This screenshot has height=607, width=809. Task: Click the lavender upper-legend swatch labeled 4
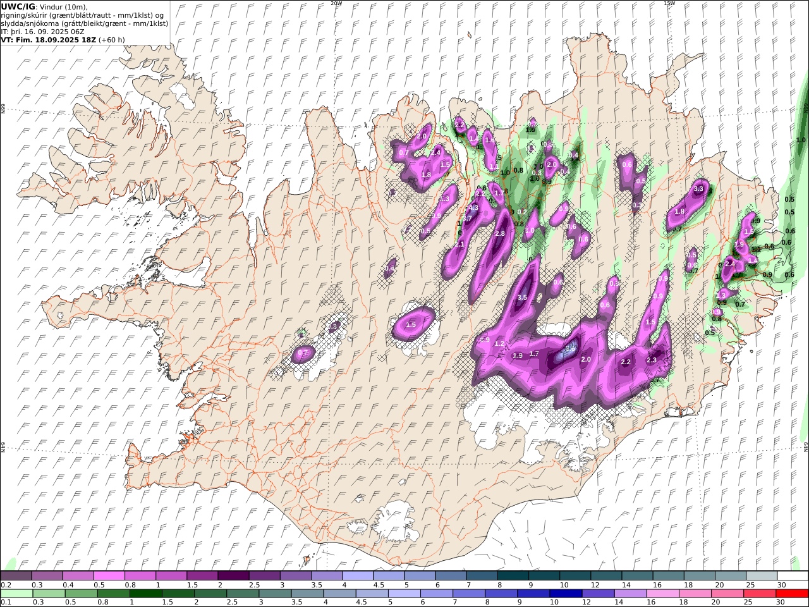(357, 576)
